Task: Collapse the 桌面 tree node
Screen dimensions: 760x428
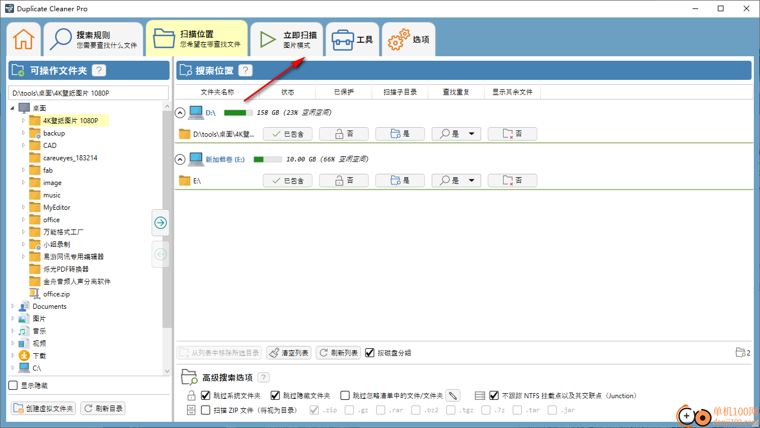Action: [x=13, y=108]
